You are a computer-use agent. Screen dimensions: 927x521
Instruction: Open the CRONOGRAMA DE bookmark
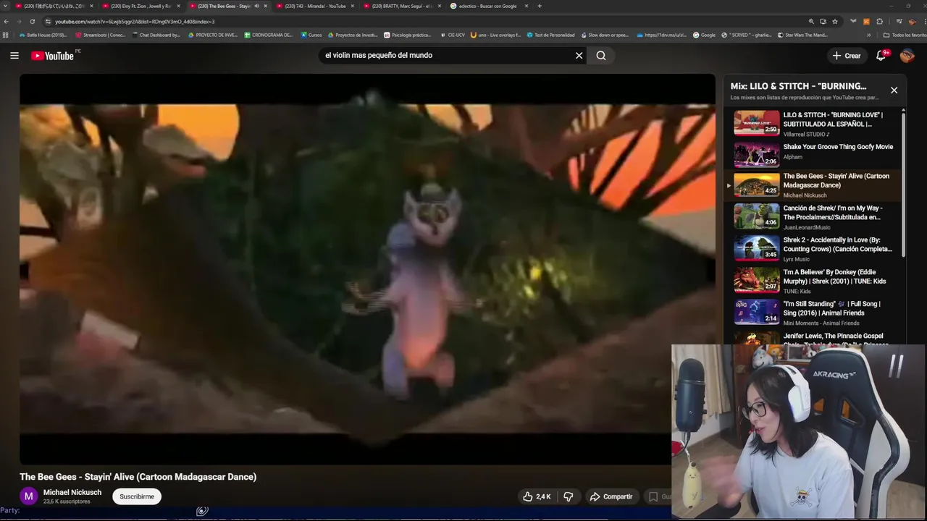(269, 35)
